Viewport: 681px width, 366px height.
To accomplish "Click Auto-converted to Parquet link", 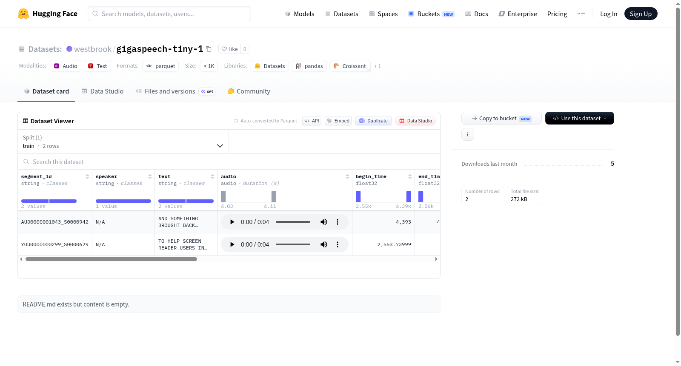I will 265,121.
